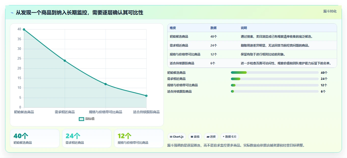Click the 40个 value beside the progress bar
347x158 pixels.
pos(324,73)
